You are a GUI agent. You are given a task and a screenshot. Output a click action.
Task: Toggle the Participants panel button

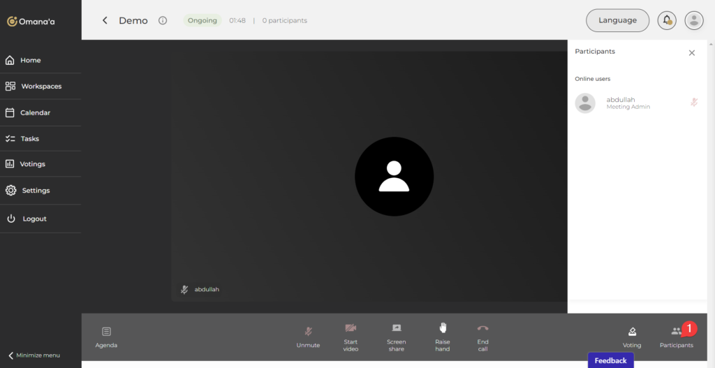pyautogui.click(x=676, y=337)
